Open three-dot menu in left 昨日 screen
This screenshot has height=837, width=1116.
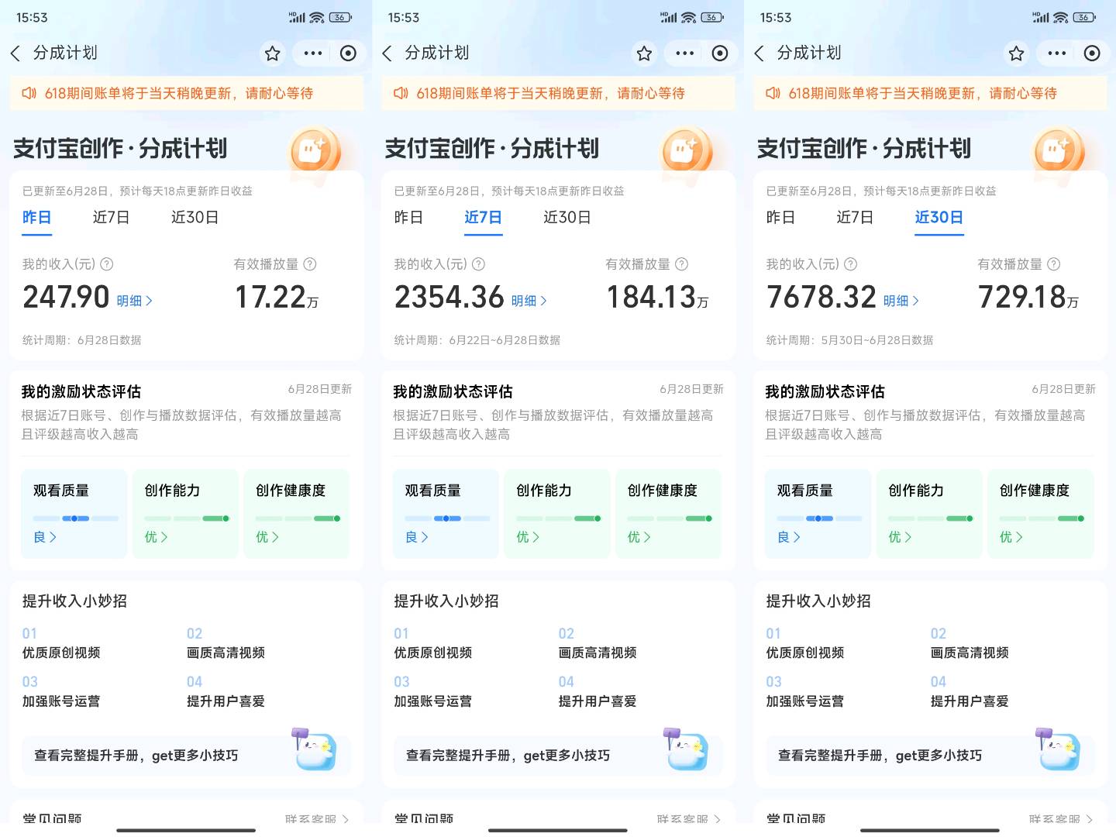click(313, 53)
